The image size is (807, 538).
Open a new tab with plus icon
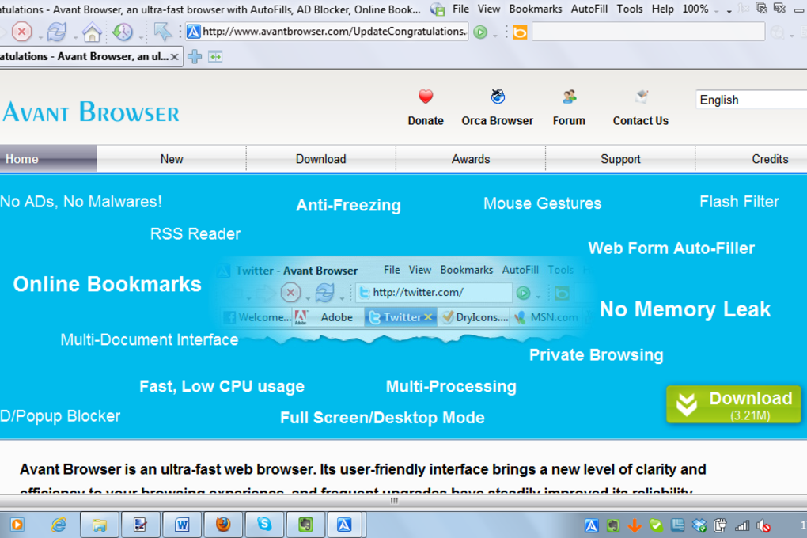click(x=195, y=57)
